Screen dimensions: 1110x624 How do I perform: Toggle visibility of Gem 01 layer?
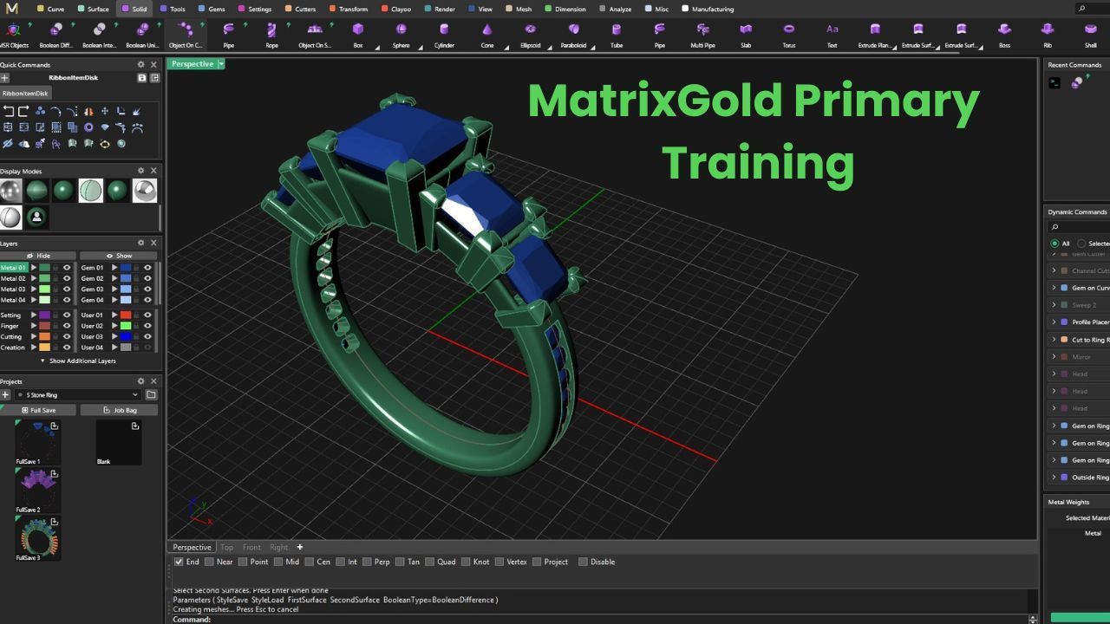pos(147,268)
